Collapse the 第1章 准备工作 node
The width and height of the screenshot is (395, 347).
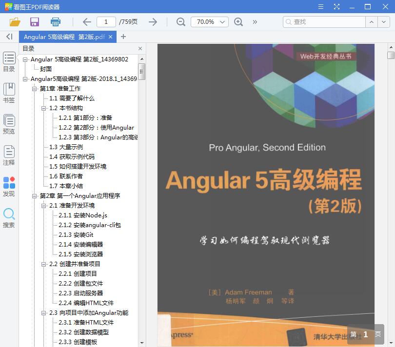click(34, 89)
